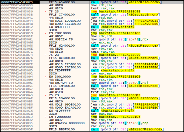Click mov qword ptr rsp+80,rbp instruction
The image size is (184, 132).
119,123
